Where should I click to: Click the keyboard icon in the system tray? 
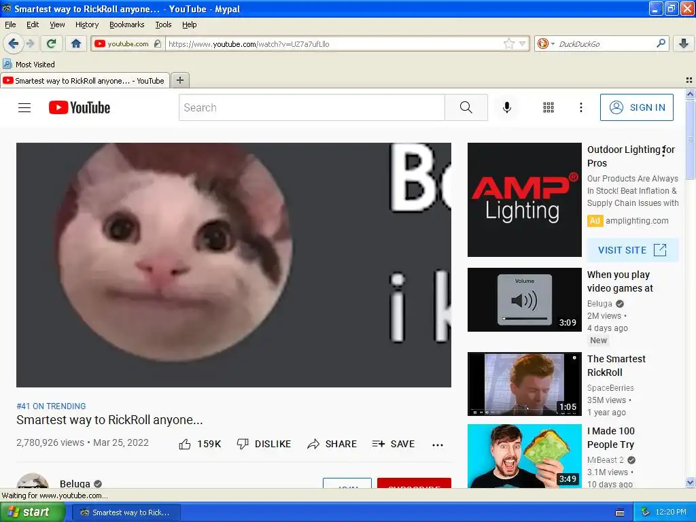pos(620,512)
